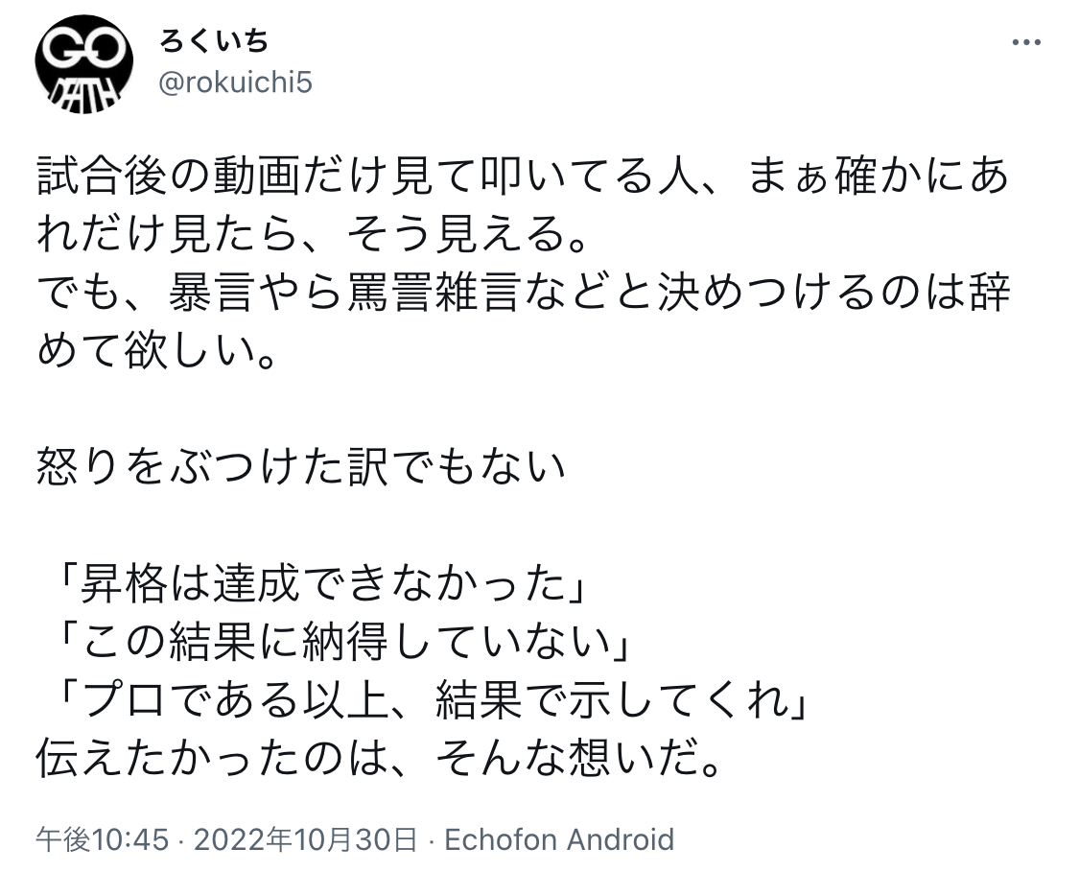Select the line starting れだけ見たら

(x=313, y=235)
